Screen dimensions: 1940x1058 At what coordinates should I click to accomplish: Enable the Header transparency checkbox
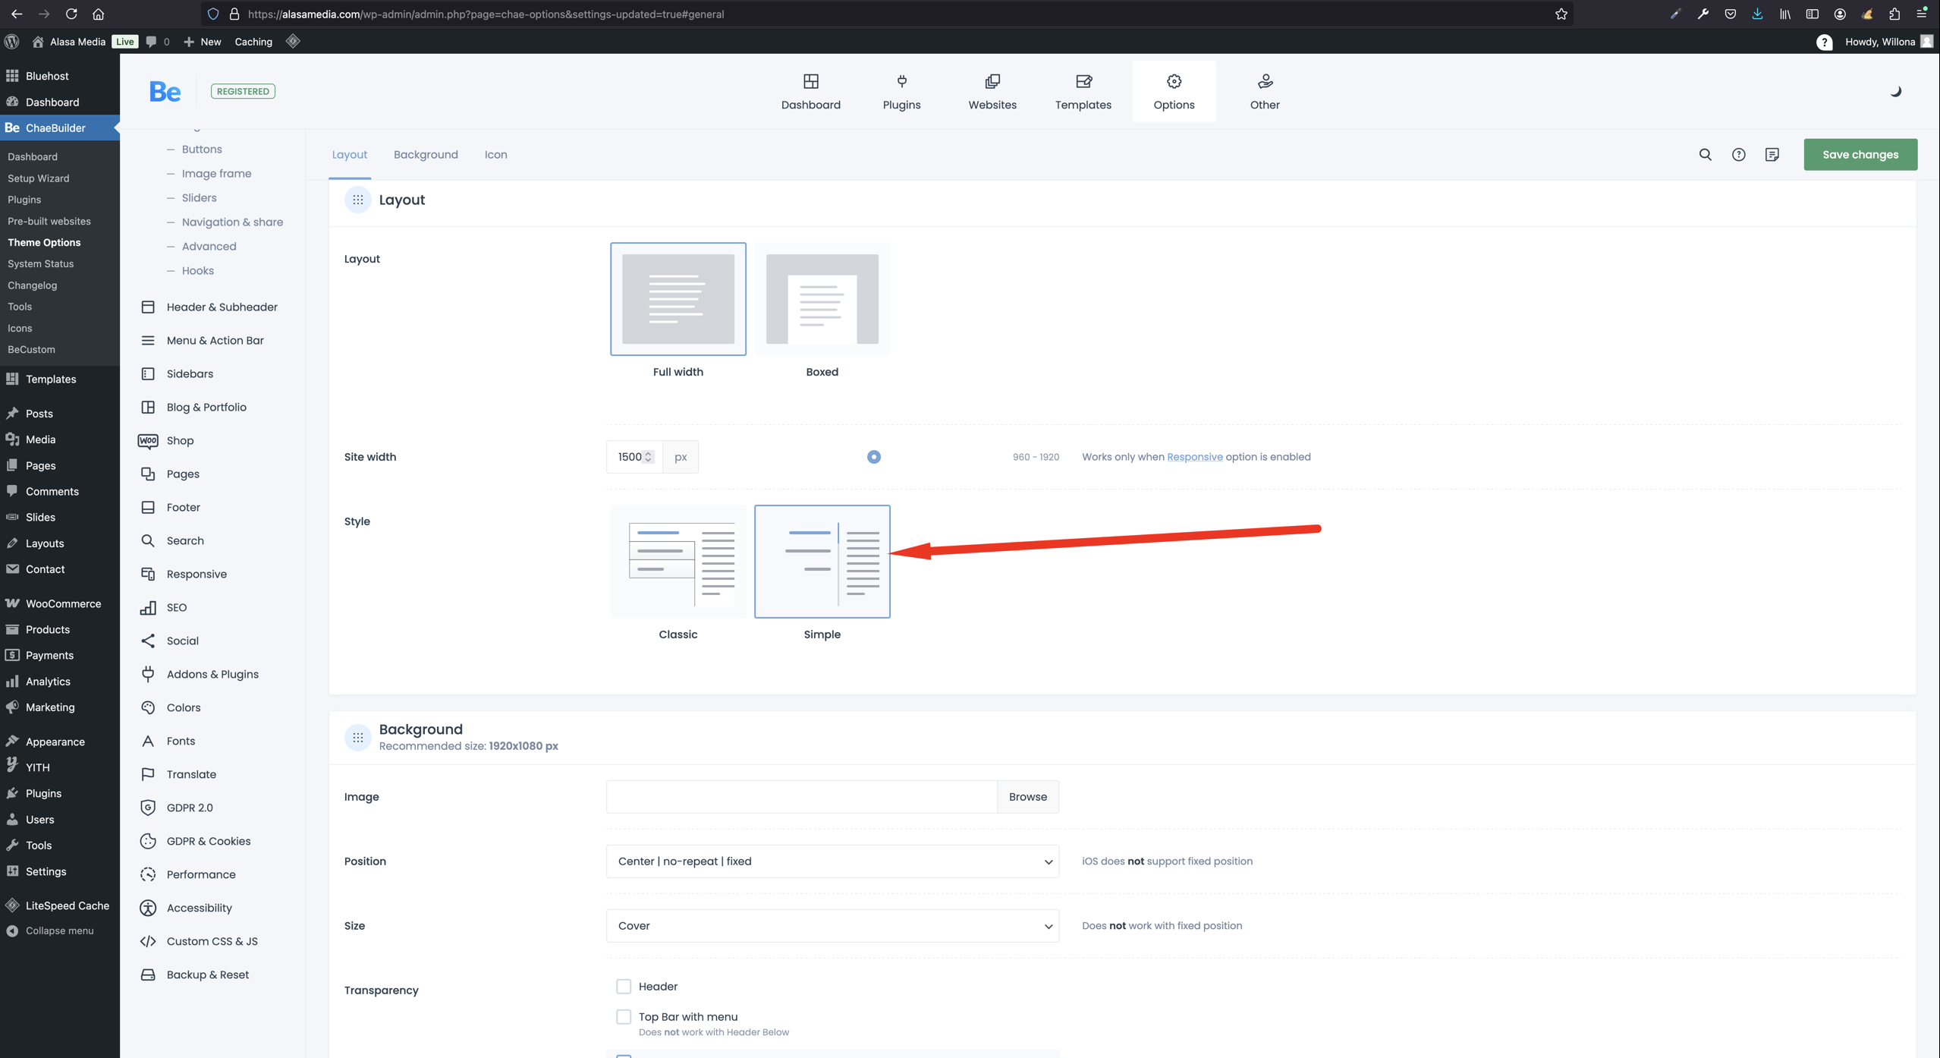tap(623, 986)
